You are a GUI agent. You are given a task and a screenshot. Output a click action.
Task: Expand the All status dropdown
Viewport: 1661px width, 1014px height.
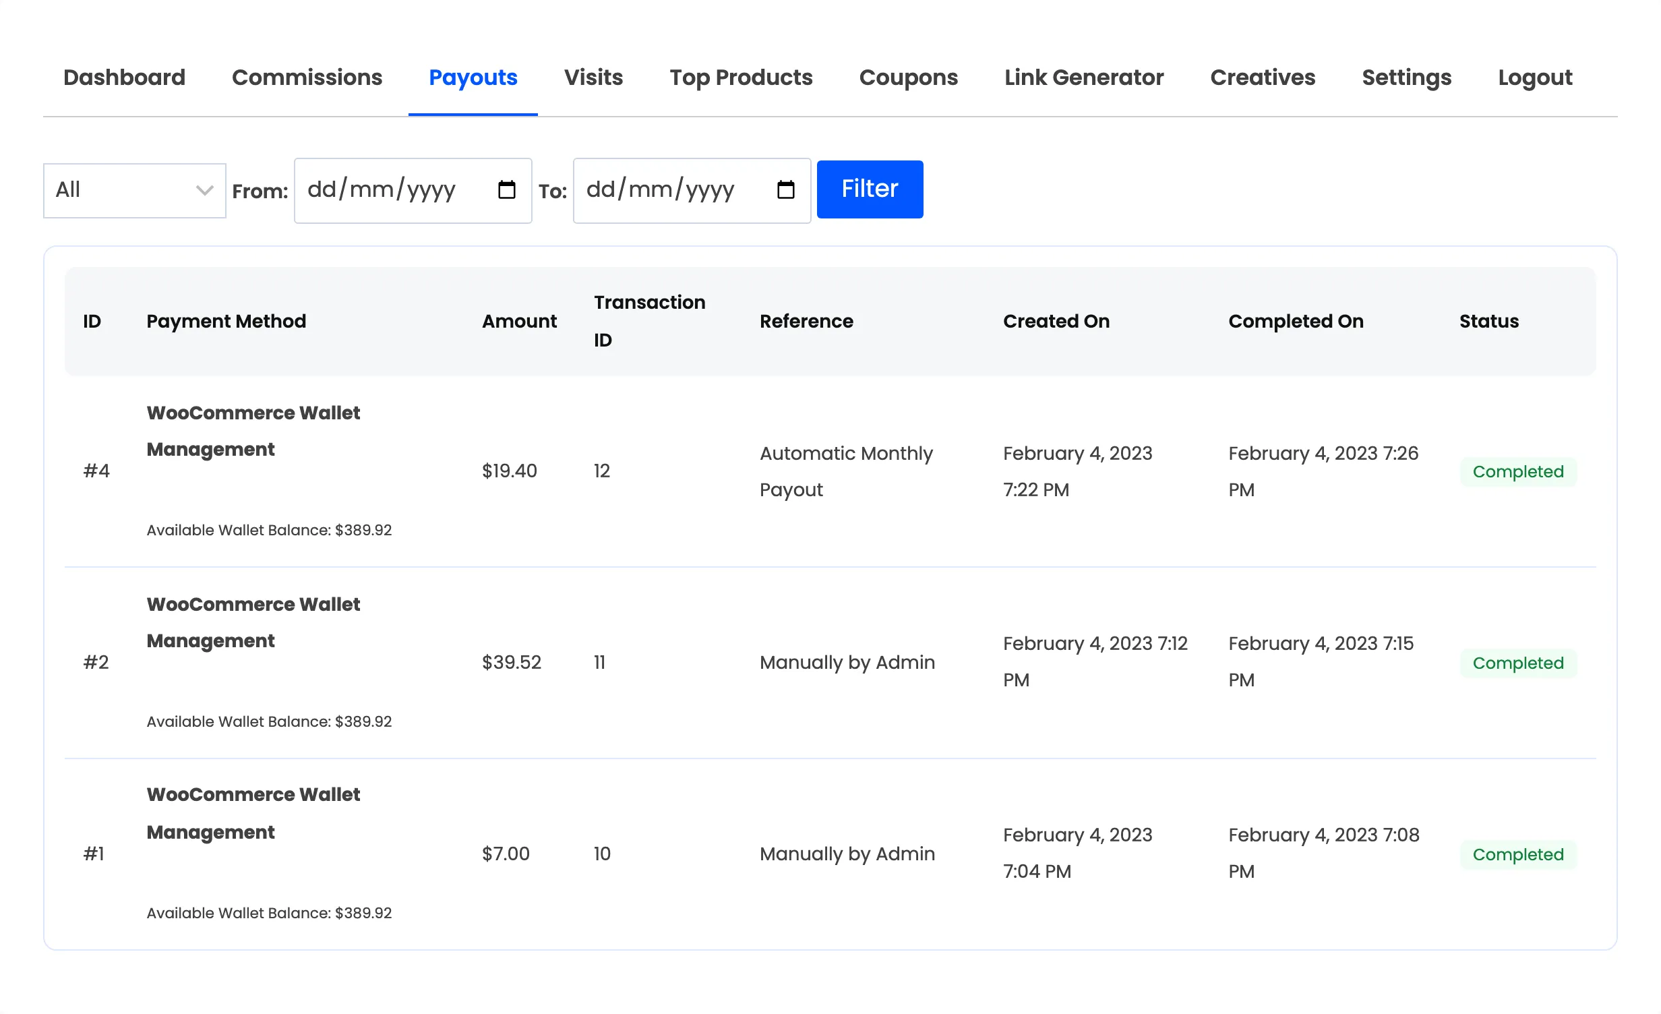(135, 191)
